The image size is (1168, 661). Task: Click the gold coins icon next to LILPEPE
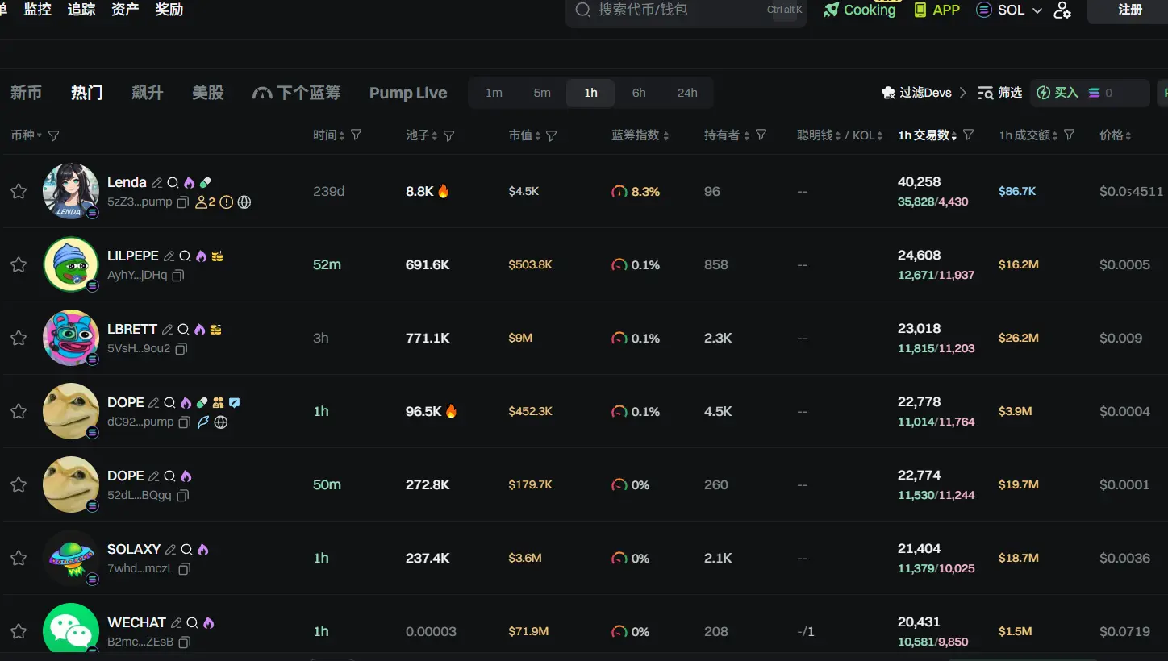(217, 256)
